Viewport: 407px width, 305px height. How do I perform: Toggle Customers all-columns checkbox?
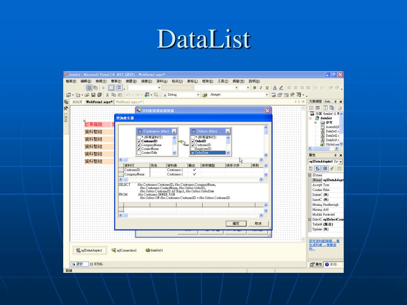pyautogui.click(x=139, y=137)
